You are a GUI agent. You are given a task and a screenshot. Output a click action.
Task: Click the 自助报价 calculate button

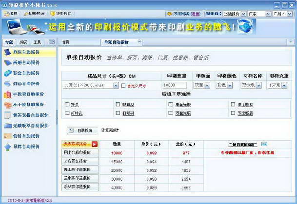click(x=82, y=130)
